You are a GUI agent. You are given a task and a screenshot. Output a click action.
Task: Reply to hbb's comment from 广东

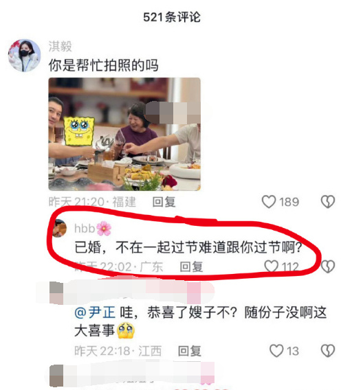191,266
